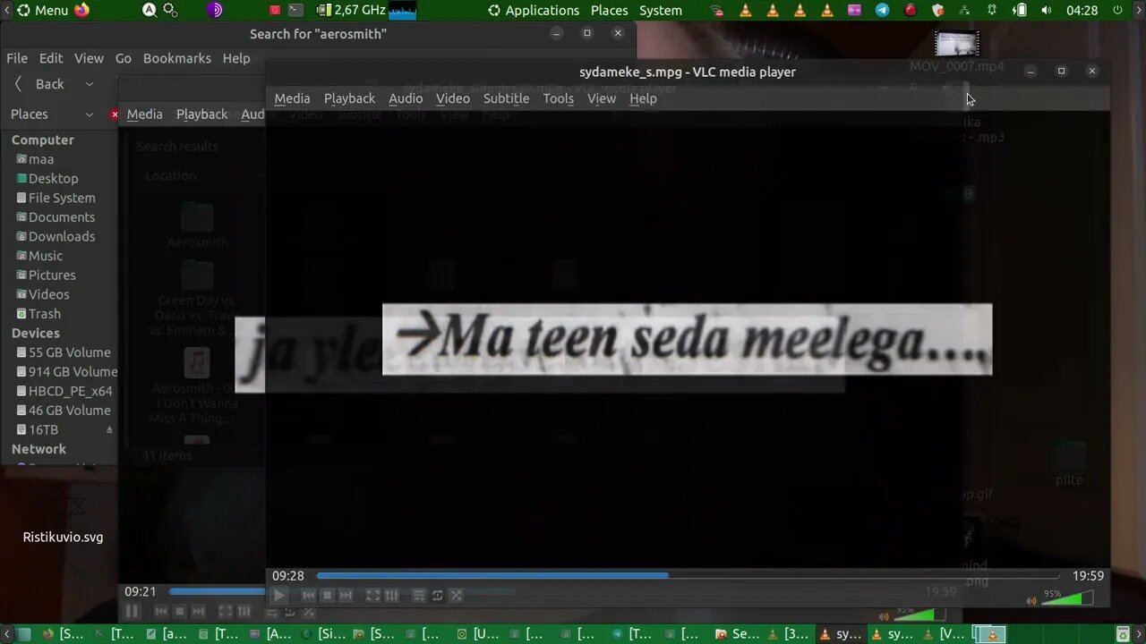The height and width of the screenshot is (644, 1146).
Task: Click the 09:28 elapsed time label
Action: (x=288, y=576)
